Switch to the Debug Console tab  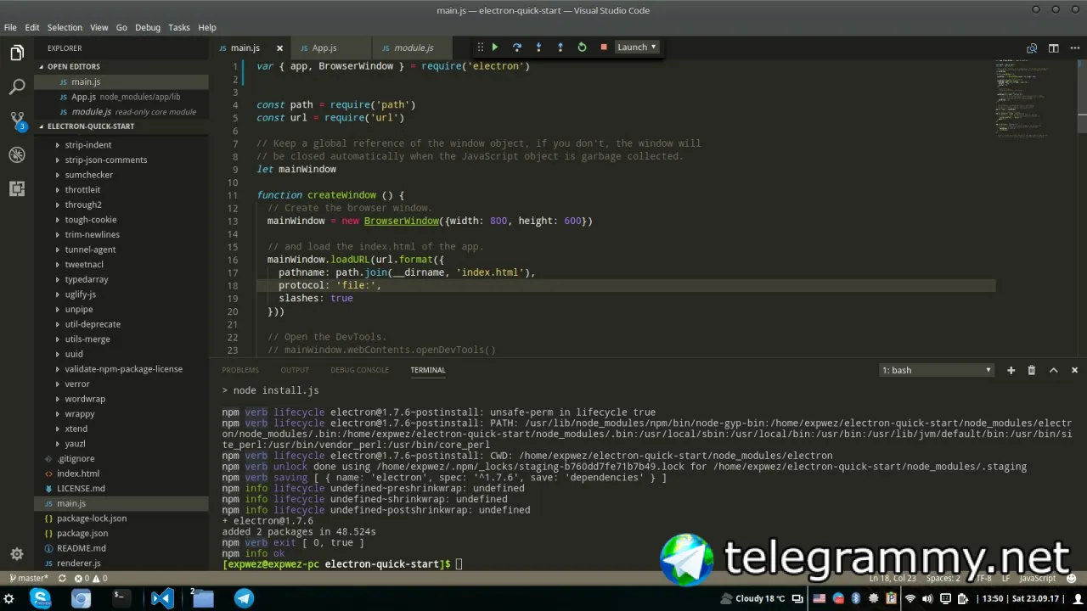tap(359, 370)
